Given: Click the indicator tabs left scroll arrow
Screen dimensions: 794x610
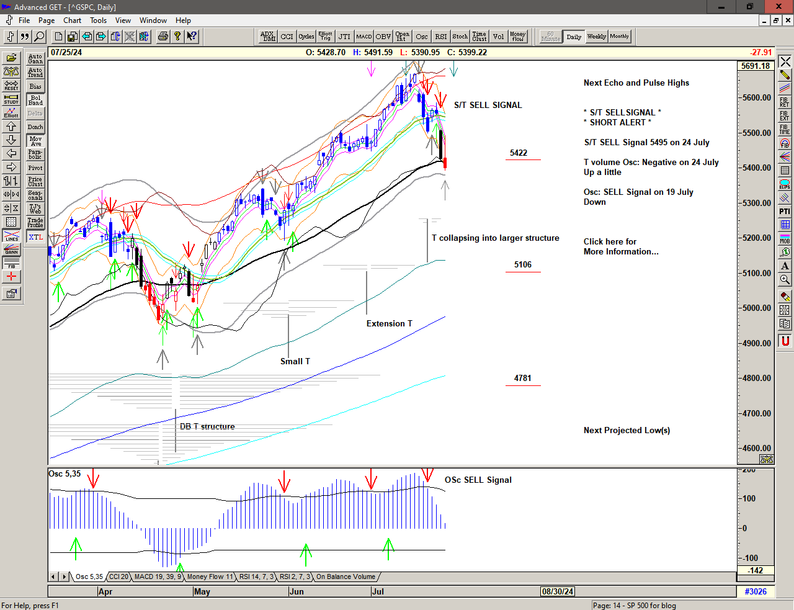Looking at the screenshot, I should 54,576.
